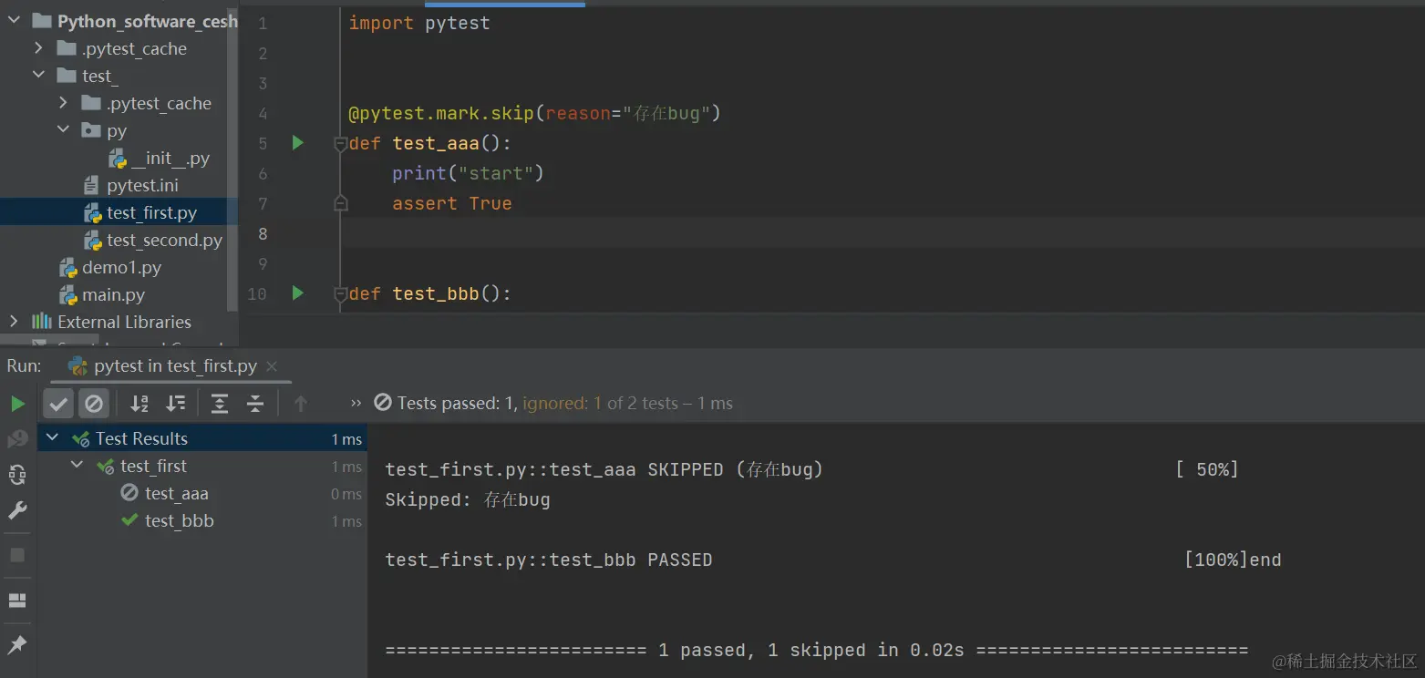
Task: Click the '[ 50%]' progress text in console
Action: (1207, 470)
